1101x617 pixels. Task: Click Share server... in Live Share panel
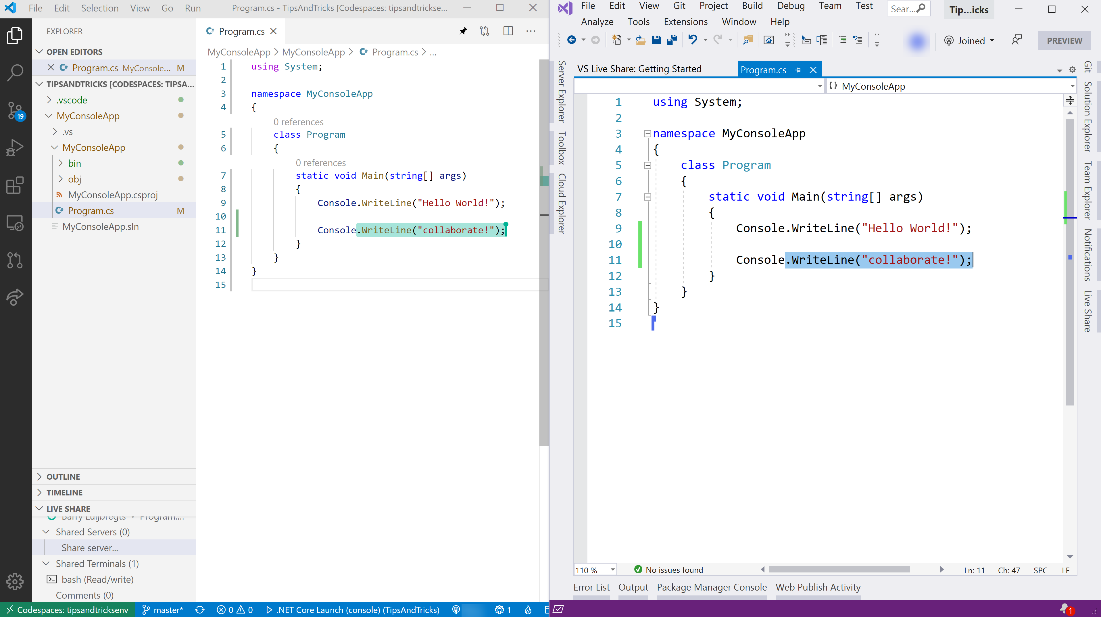[x=90, y=548]
